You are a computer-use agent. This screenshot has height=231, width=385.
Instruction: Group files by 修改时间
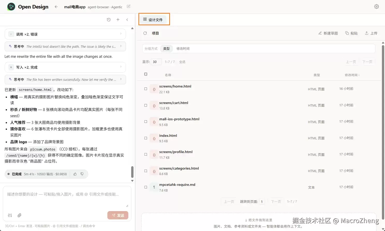click(x=183, y=49)
